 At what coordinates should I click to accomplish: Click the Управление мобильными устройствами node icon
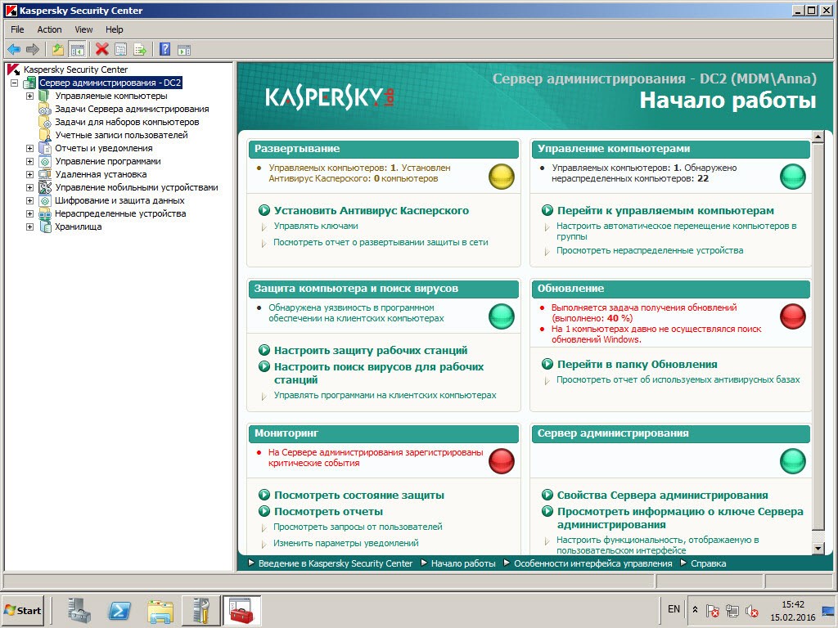coord(45,187)
